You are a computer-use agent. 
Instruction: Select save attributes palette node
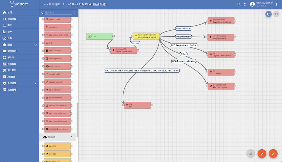pyautogui.click(x=57, y=90)
